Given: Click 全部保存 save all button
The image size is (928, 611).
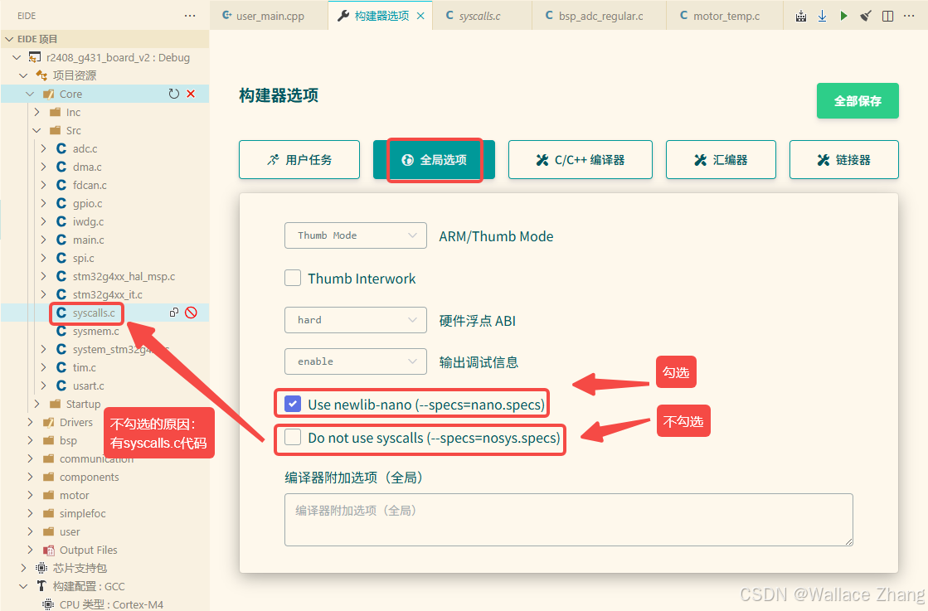Looking at the screenshot, I should (x=858, y=100).
